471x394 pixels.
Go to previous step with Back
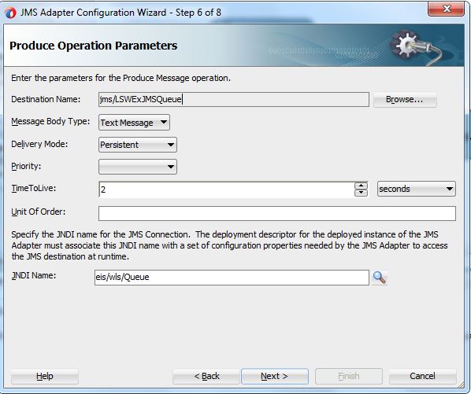[x=206, y=376]
